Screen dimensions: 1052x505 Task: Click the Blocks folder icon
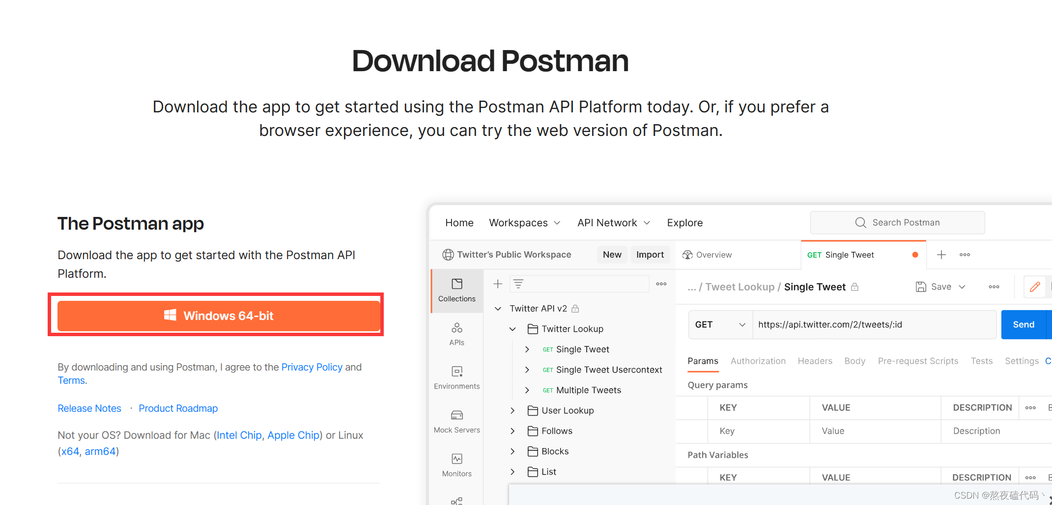coord(533,451)
